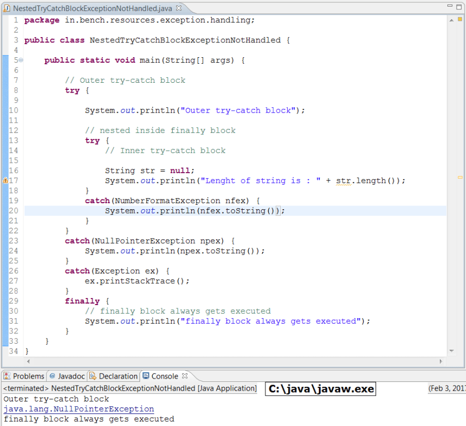Click the underlined 'str' variable on line 17
466x426 pixels.
pos(343,181)
